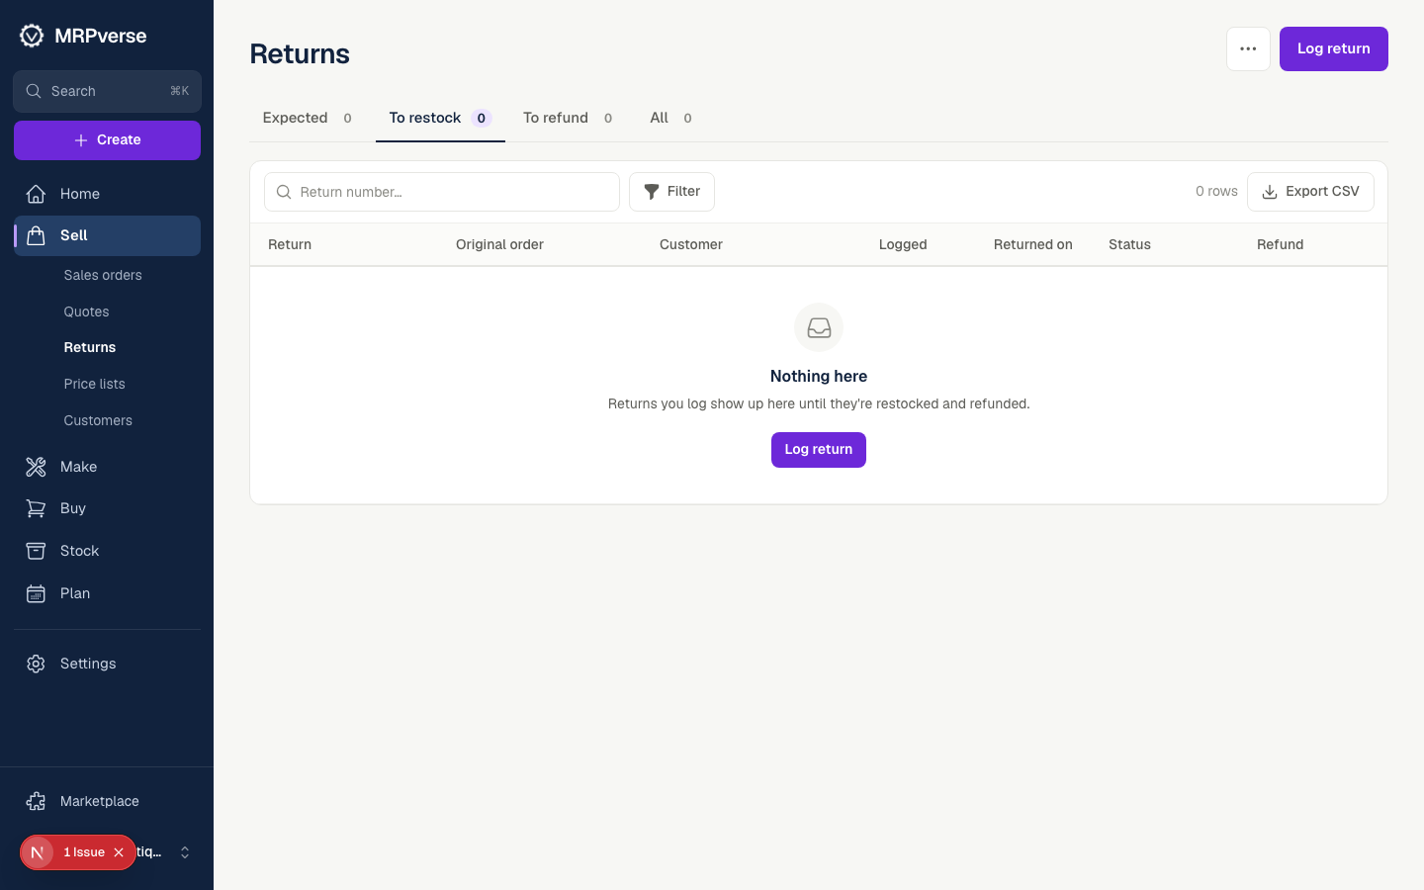This screenshot has height=890, width=1424.
Task: Click the Original order column header
Action: 499,244
